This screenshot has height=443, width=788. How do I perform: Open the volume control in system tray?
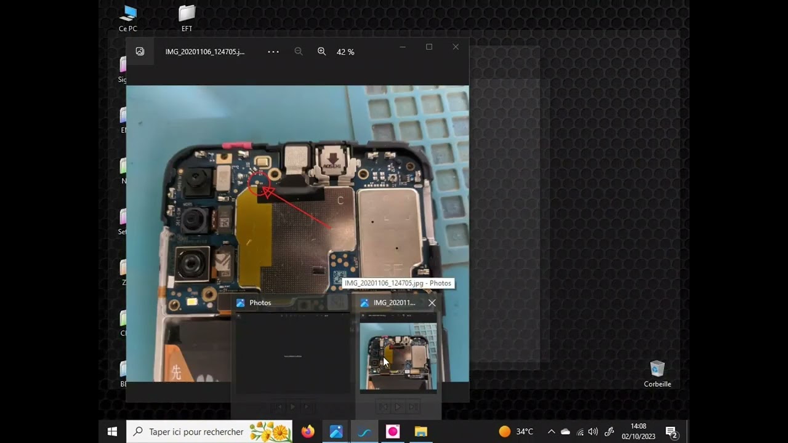click(x=593, y=432)
